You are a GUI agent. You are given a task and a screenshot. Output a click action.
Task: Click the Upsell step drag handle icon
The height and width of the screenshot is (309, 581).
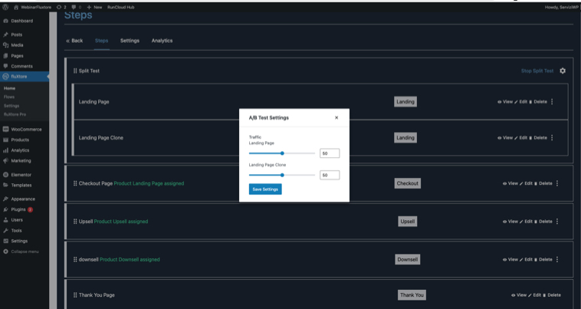(75, 222)
